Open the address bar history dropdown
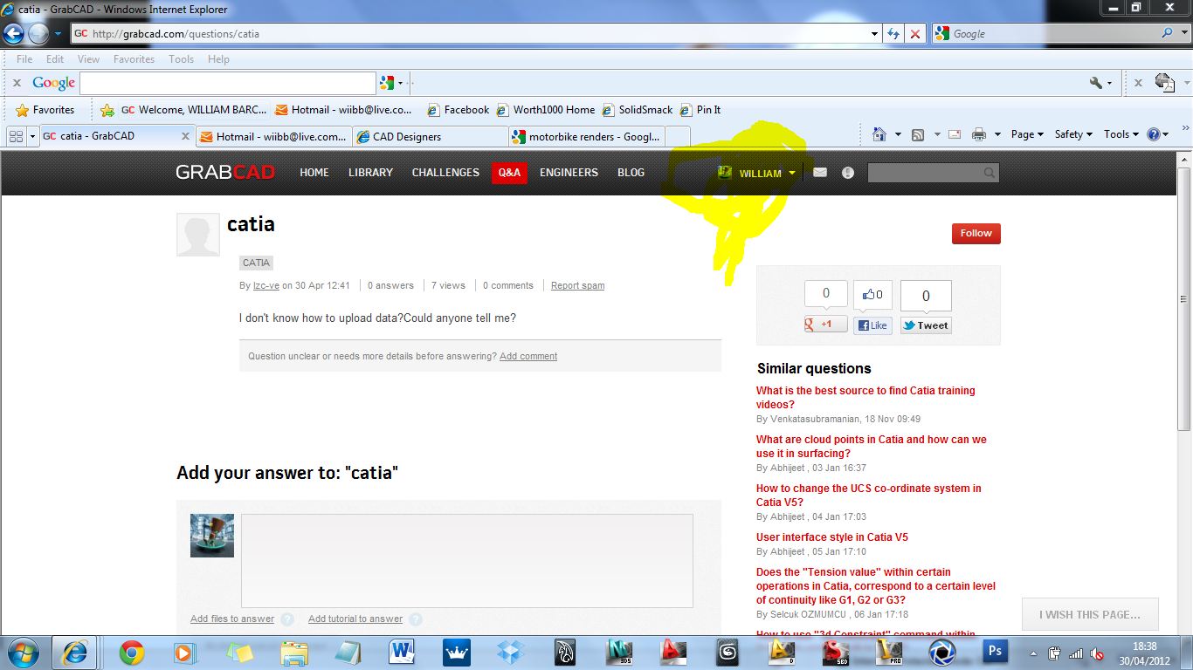Screen dimensions: 1193x670 [x=875, y=34]
